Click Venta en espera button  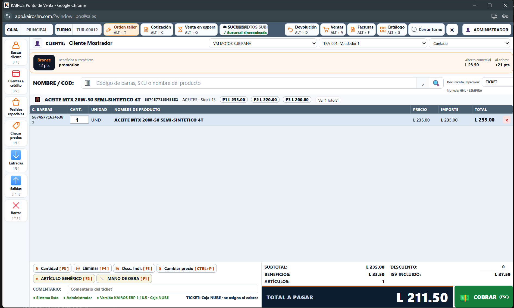[196, 30]
